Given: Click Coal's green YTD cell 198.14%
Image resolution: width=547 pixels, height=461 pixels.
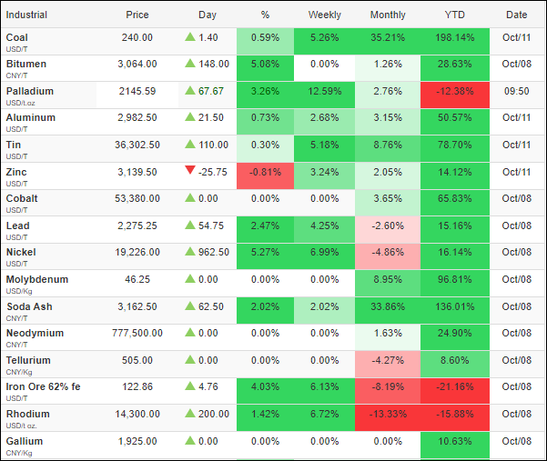Looking at the screenshot, I should (455, 38).
